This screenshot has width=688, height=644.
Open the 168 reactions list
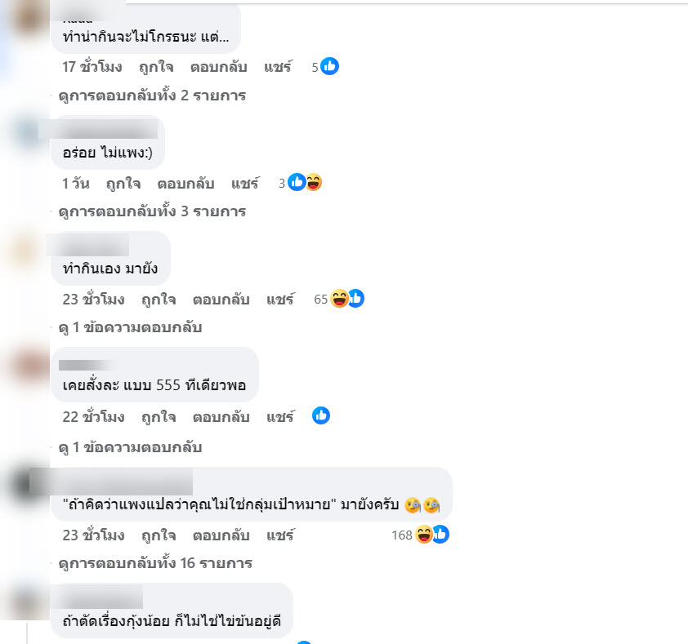pos(420,535)
